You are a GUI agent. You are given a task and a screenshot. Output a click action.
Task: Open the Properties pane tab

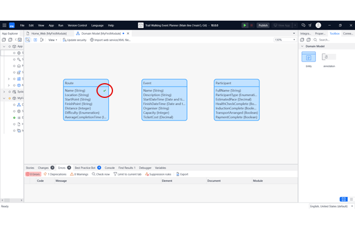coord(320,34)
